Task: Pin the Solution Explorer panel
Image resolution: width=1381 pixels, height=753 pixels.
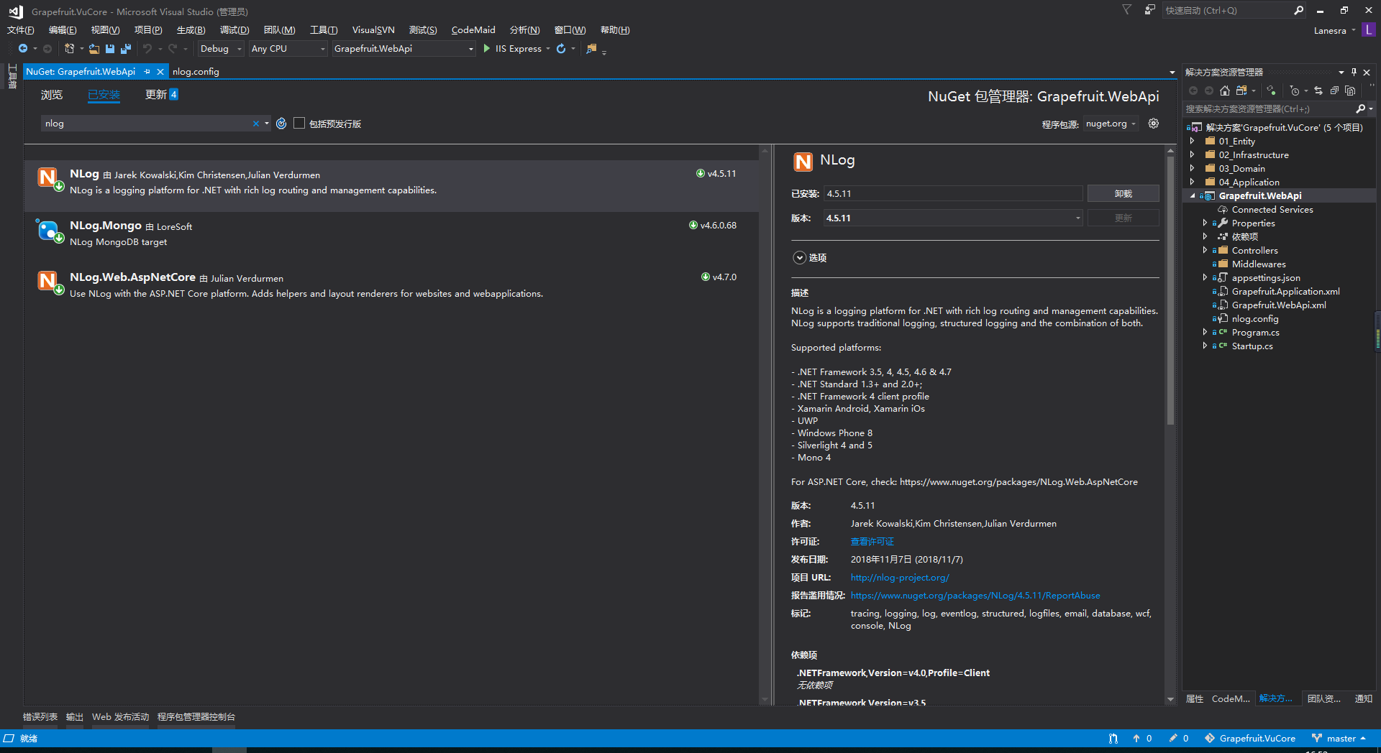Action: (1354, 72)
